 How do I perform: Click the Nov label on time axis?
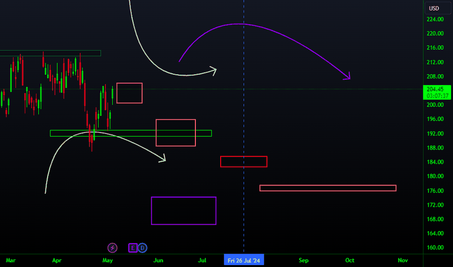coord(403,260)
